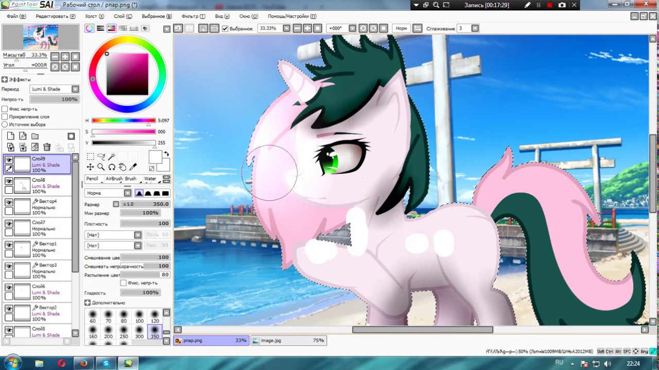Hide layer Слой8 via eye icon
Image resolution: width=659 pixels, height=370 pixels.
pyautogui.click(x=9, y=181)
